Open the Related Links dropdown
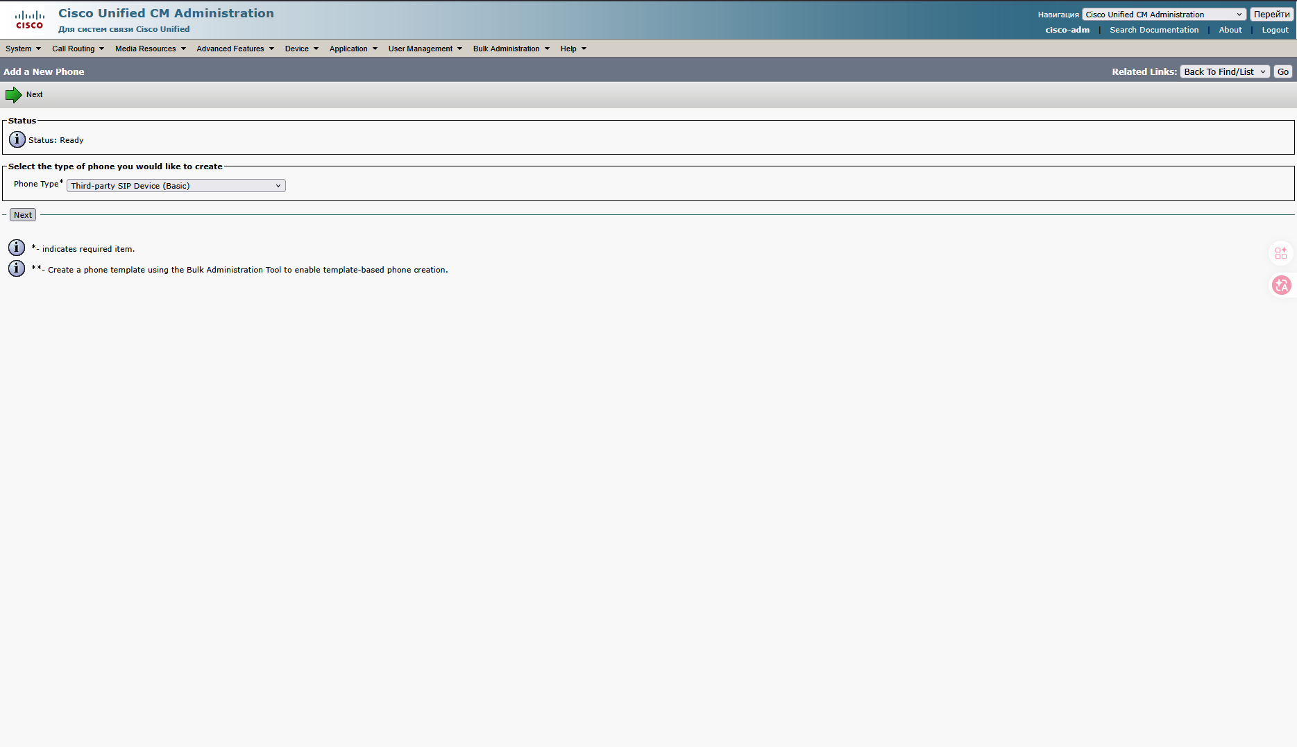Viewport: 1297px width, 747px height. tap(1225, 72)
